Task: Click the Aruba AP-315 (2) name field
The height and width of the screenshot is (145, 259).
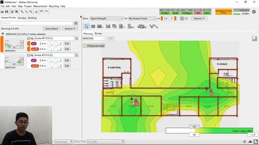Action: [x=54, y=55]
